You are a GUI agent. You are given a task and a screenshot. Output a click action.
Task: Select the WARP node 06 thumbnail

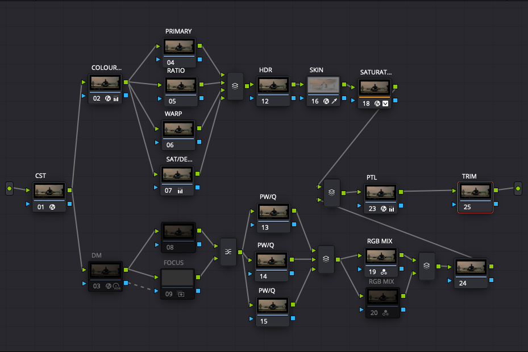[x=180, y=129]
